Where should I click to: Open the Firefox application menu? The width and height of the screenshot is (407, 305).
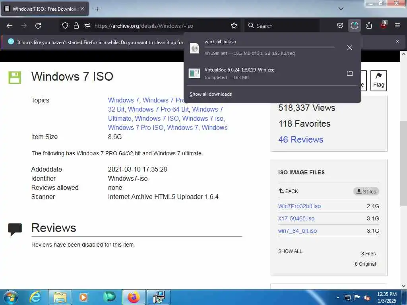pos(397,25)
